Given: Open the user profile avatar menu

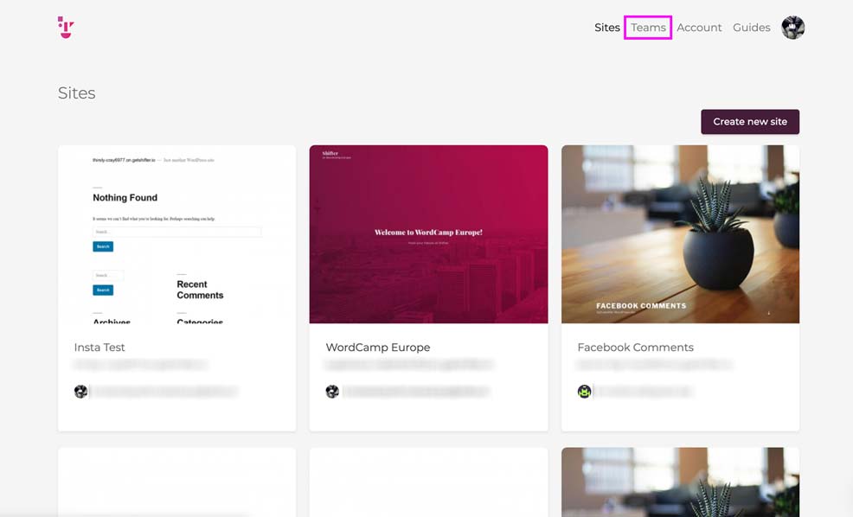Looking at the screenshot, I should tap(792, 27).
